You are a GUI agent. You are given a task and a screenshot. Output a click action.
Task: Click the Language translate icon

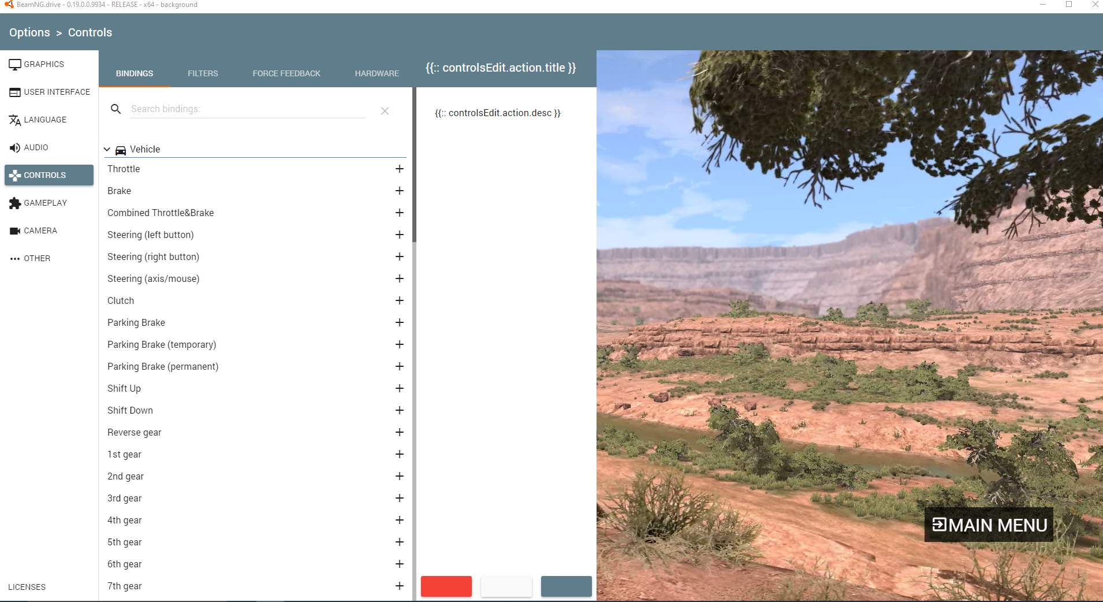15,120
